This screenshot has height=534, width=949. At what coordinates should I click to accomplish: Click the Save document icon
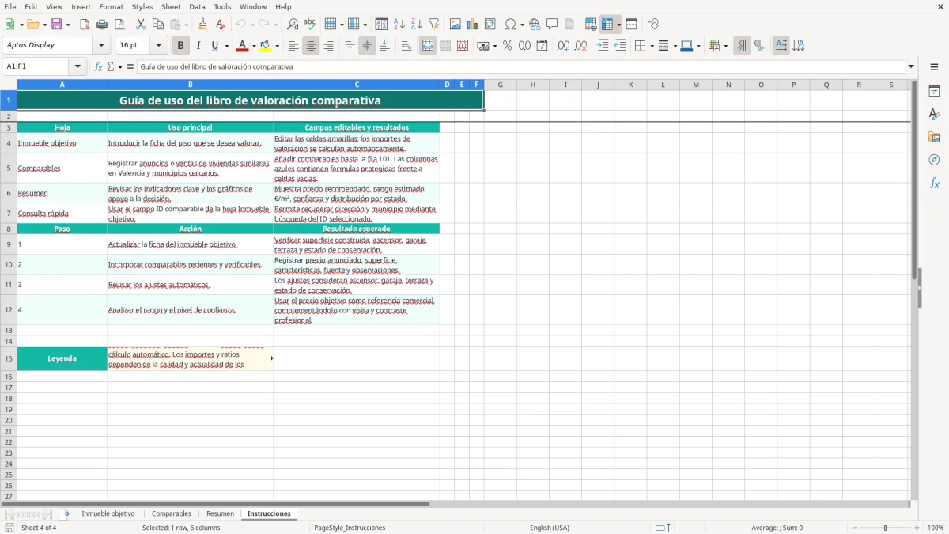pyautogui.click(x=55, y=25)
